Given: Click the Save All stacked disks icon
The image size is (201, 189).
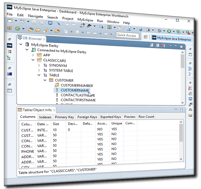Looking at the screenshot, I should click(x=41, y=23).
